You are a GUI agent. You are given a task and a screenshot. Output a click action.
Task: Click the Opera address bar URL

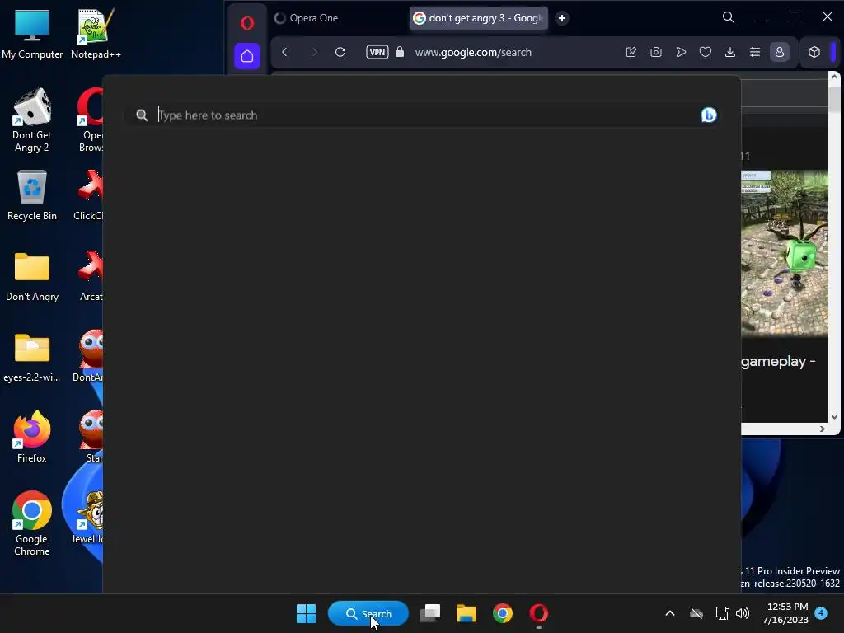[473, 52]
